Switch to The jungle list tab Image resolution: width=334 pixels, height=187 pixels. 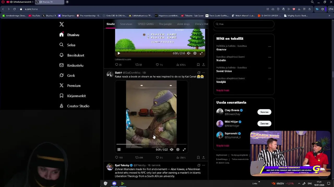pos(165,24)
